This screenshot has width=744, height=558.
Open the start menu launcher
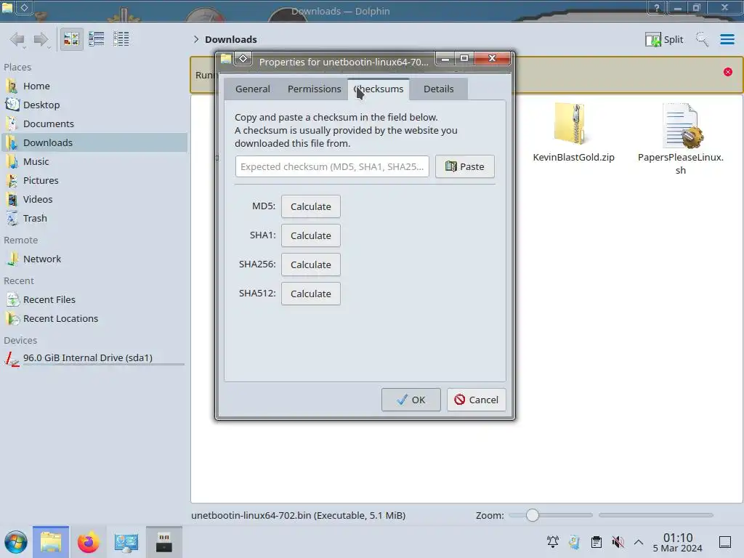click(x=16, y=542)
